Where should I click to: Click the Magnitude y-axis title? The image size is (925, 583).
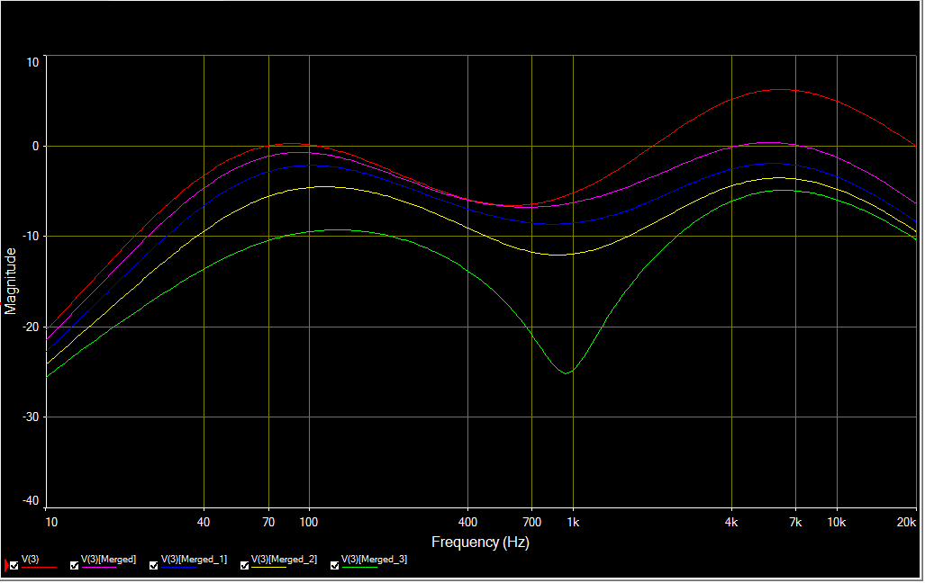[11, 282]
